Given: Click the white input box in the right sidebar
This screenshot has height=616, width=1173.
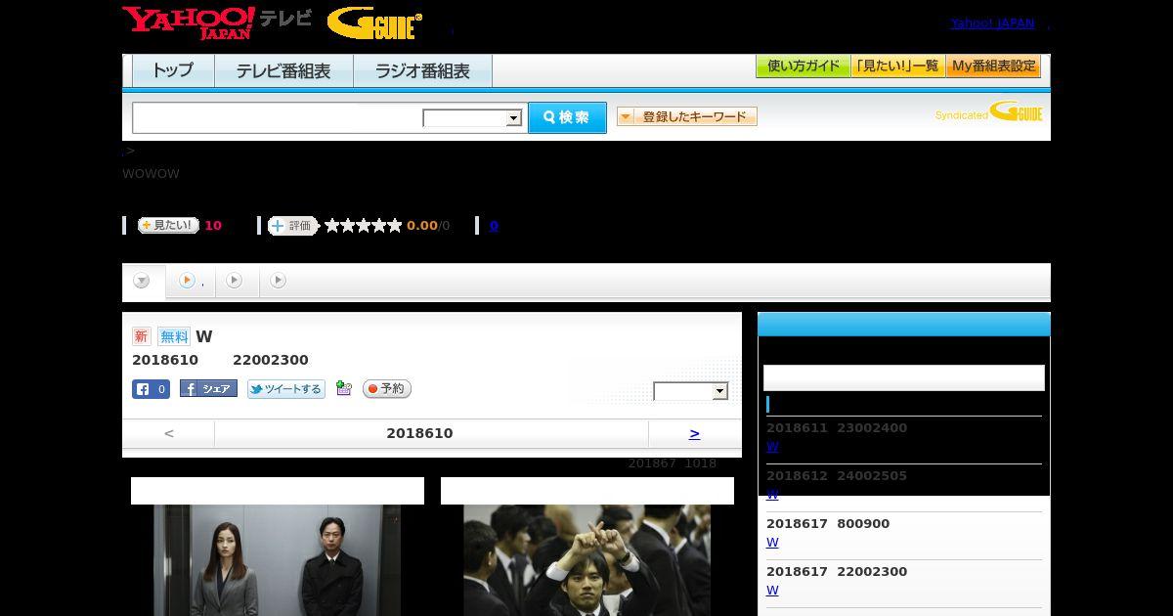Looking at the screenshot, I should (904, 377).
